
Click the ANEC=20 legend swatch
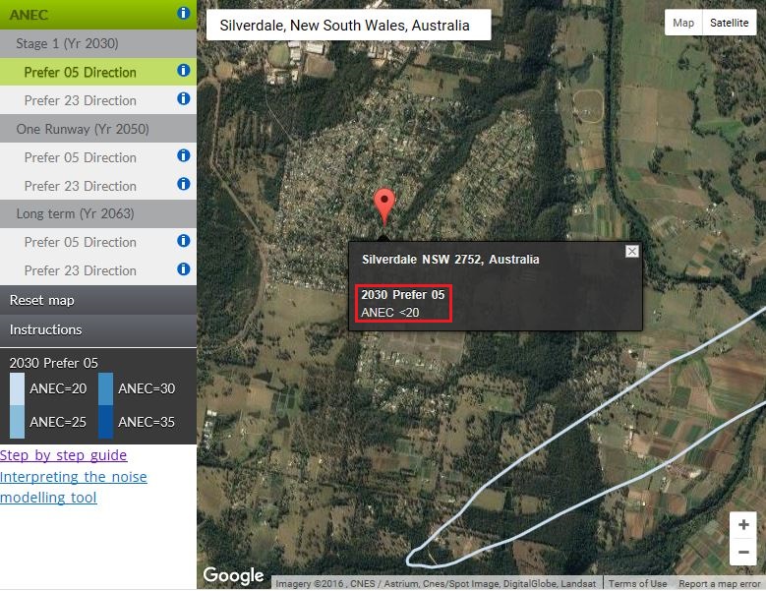coord(17,388)
